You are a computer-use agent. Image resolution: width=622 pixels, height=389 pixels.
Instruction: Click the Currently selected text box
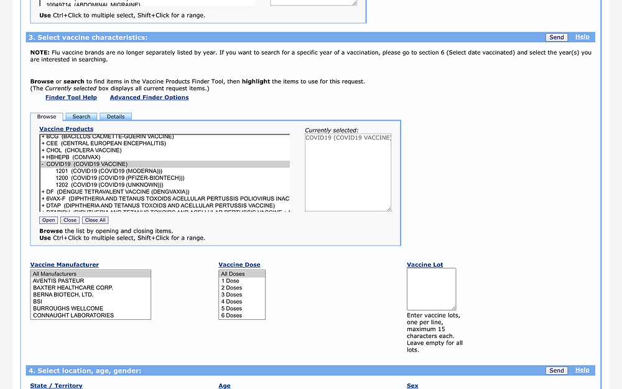pos(348,172)
